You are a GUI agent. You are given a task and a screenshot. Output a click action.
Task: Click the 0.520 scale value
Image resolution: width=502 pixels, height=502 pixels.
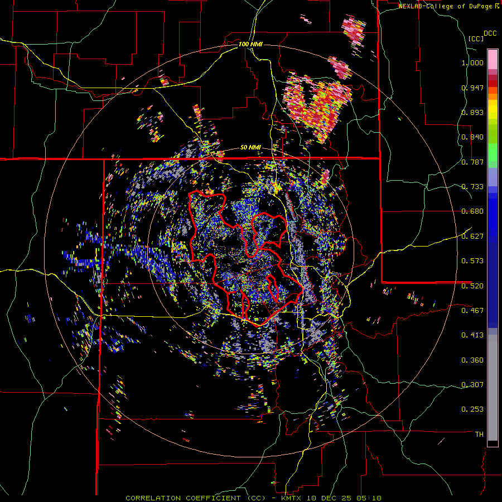472,286
